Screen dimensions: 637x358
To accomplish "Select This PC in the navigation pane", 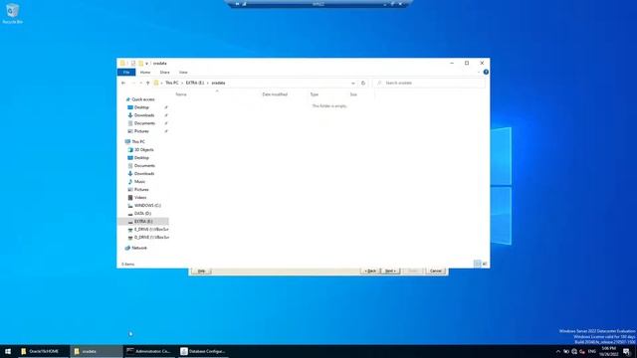I will pos(137,141).
